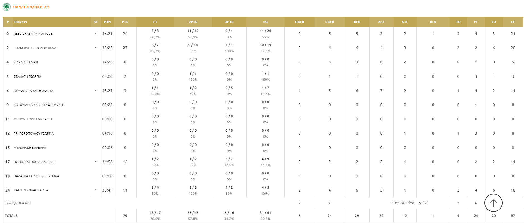The image size is (524, 223).
Task: Open FITZGERALD FEYONDA-RENA player row
Action: [35, 48]
